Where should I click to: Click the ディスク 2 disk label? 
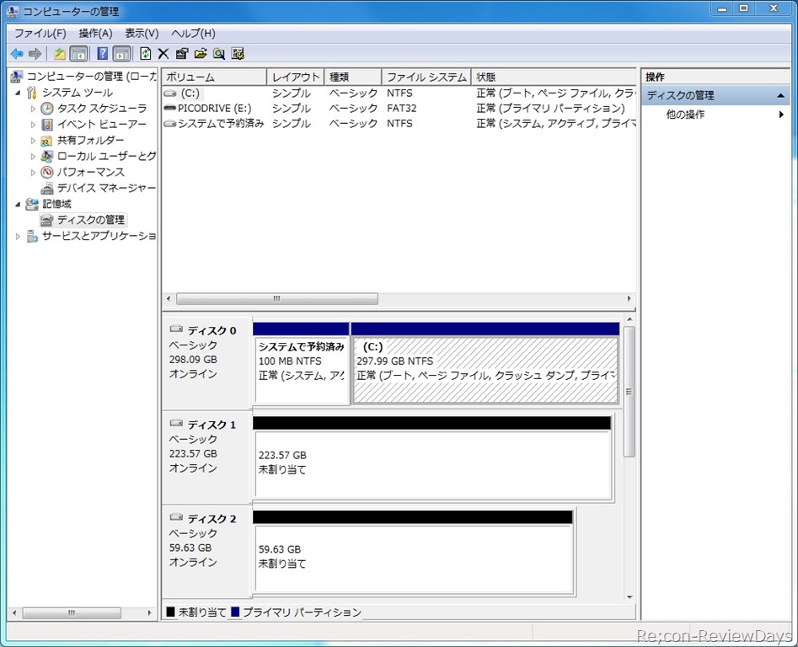212,519
